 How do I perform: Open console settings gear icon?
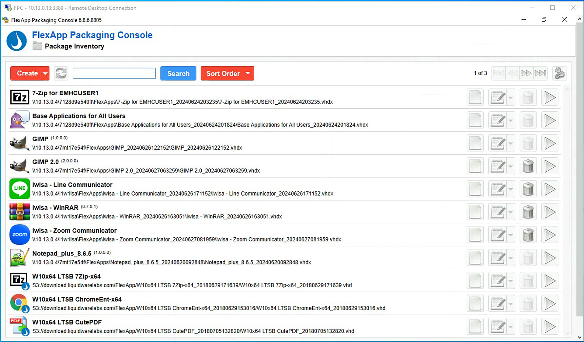tap(559, 73)
